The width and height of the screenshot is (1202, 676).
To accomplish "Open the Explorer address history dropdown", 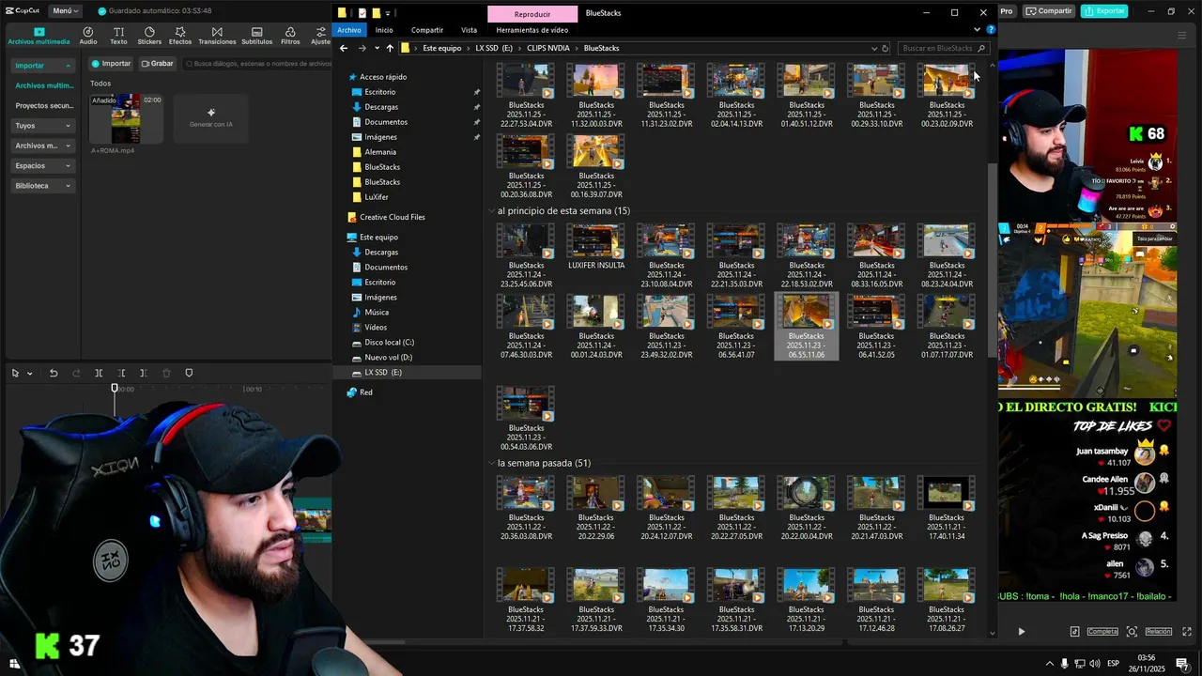I will click(873, 48).
